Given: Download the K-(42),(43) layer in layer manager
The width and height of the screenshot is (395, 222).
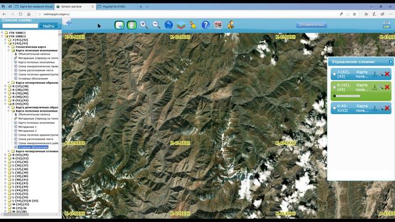Looking at the screenshot, I should coord(375,87).
